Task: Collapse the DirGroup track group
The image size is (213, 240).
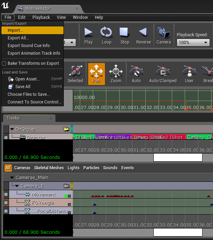Action: coord(12,129)
